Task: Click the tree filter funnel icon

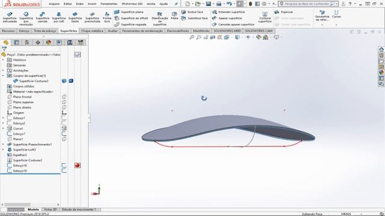Action: click(x=4, y=49)
